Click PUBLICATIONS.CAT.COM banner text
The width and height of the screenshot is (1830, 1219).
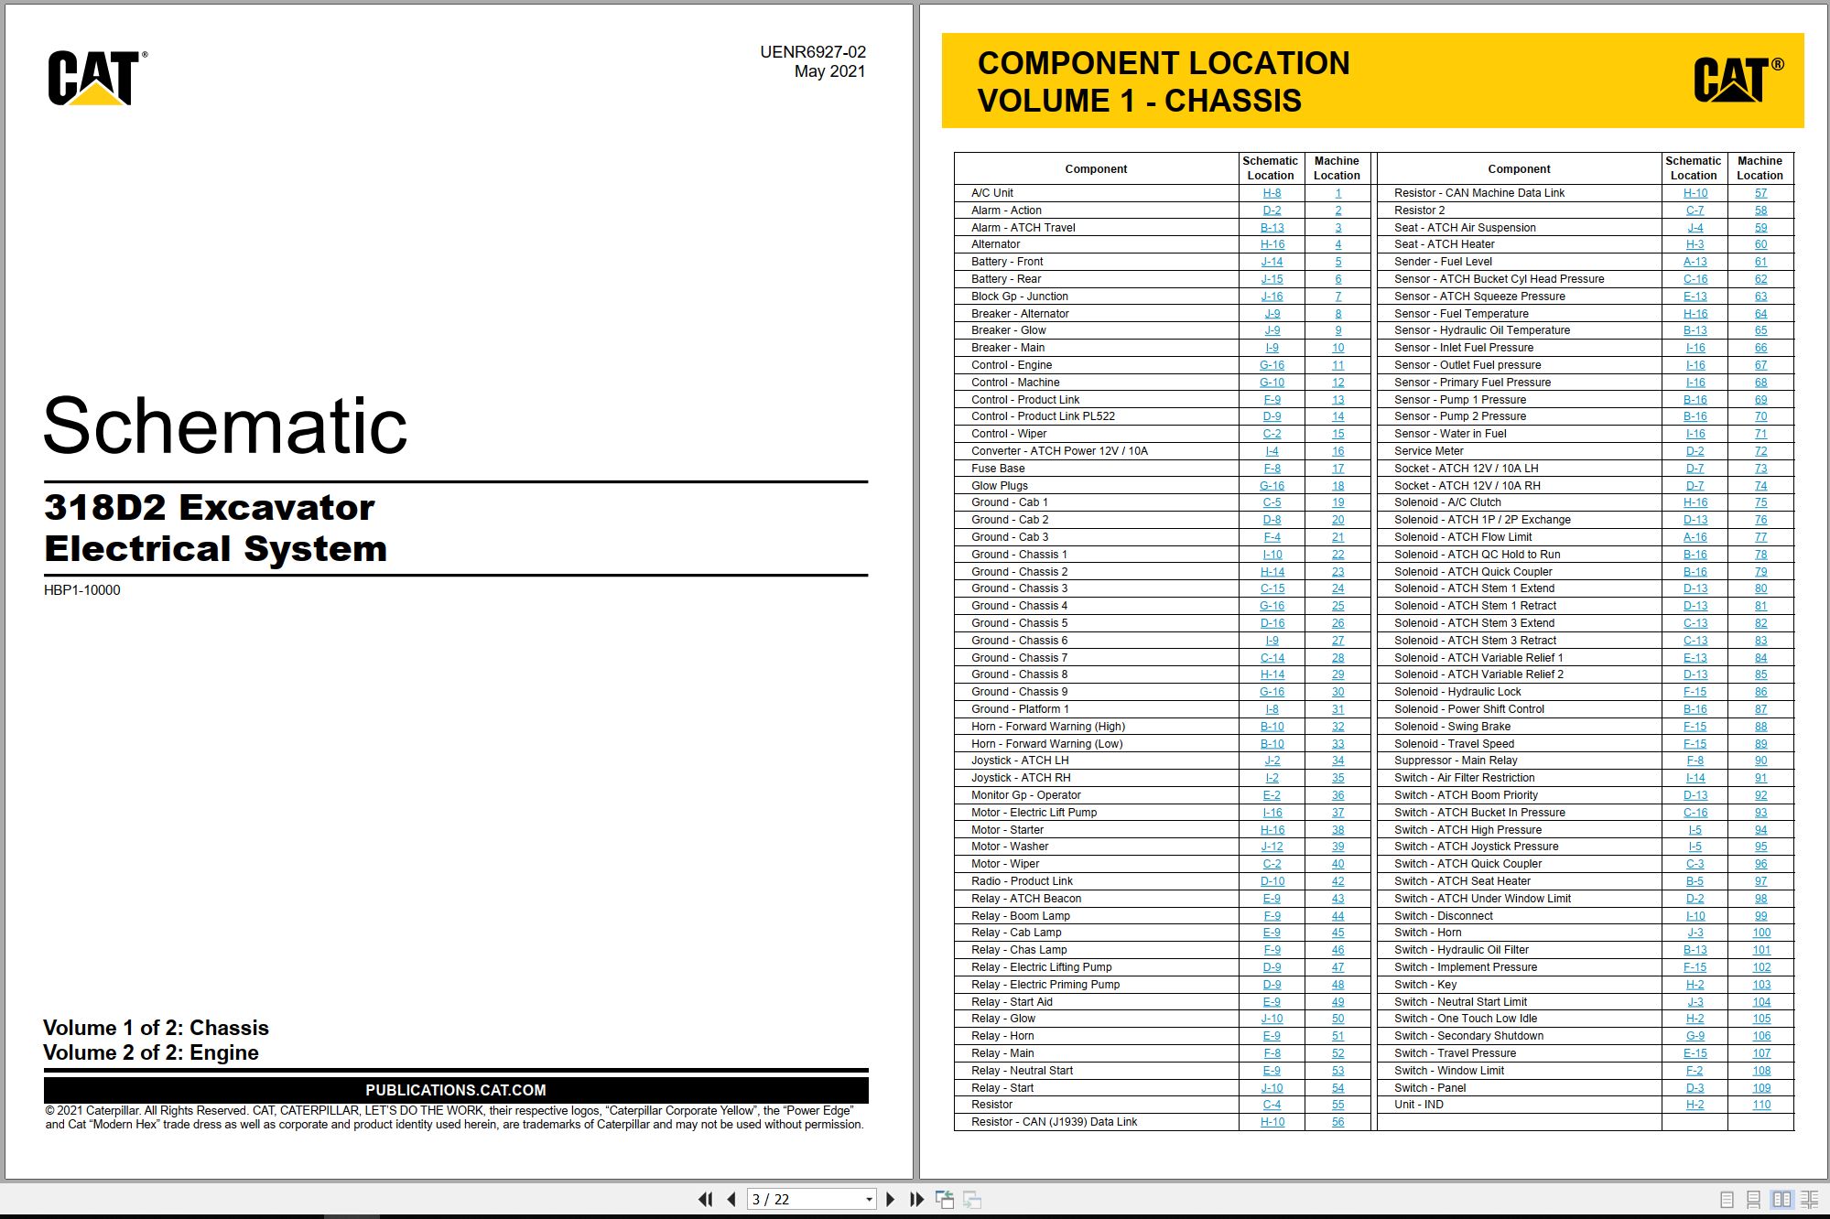click(456, 1090)
